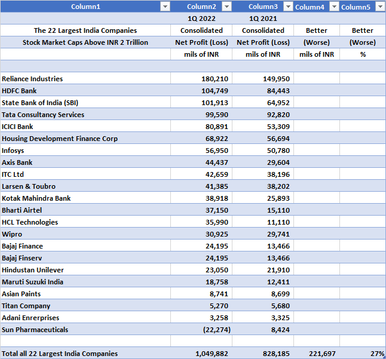Select the Reliance Industries cell
This screenshot has width=386, height=359.
[85, 78]
